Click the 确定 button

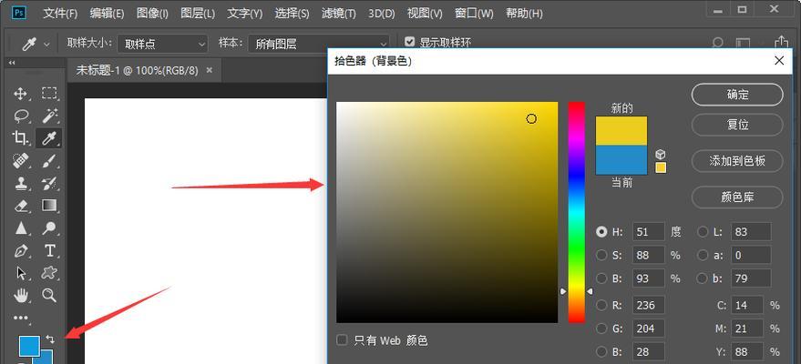pos(737,95)
